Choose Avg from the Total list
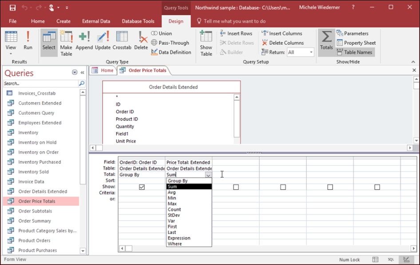The height and width of the screenshot is (265, 420). click(x=189, y=192)
